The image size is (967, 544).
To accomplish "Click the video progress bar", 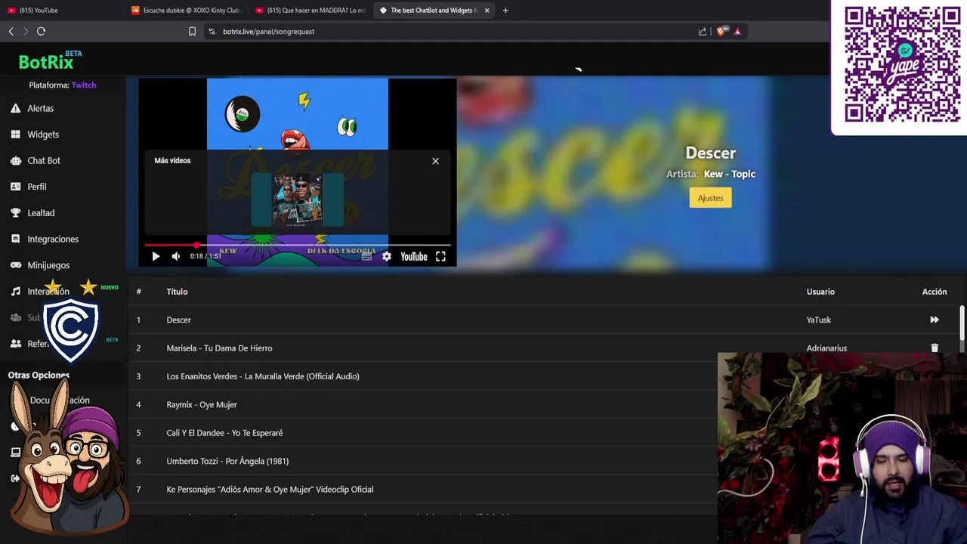I will tap(297, 245).
